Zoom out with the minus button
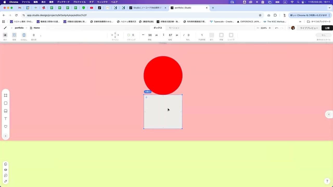This screenshot has width=333, height=187. (x=258, y=28)
